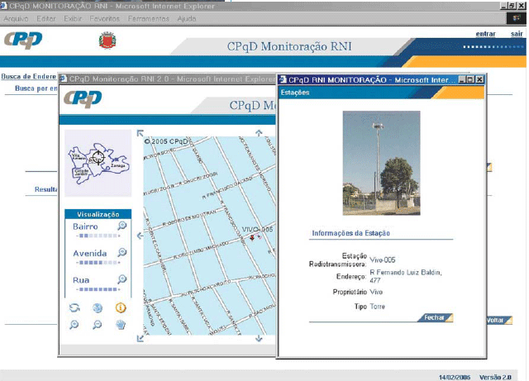
Task: Open the Favoritos menu
Action: coord(105,19)
